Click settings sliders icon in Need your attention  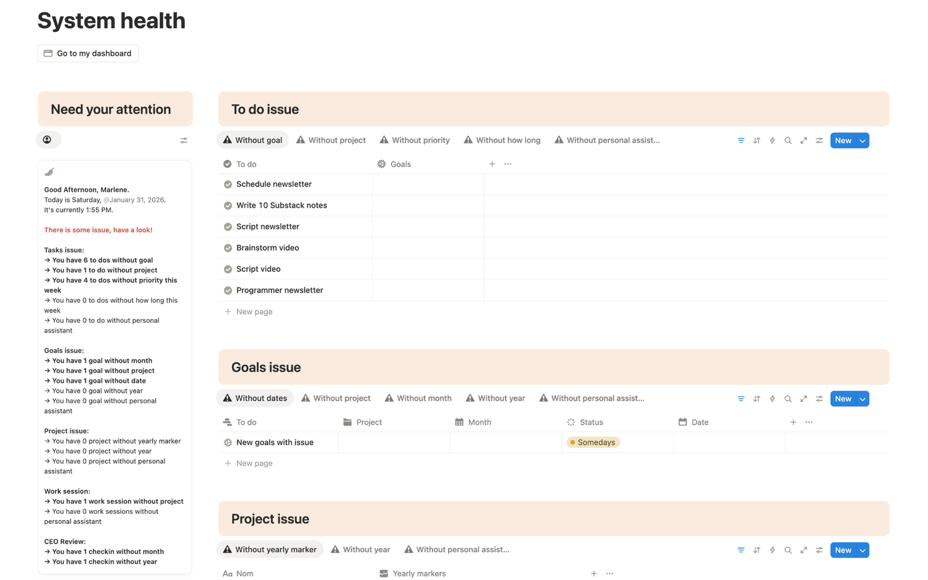[x=184, y=140]
